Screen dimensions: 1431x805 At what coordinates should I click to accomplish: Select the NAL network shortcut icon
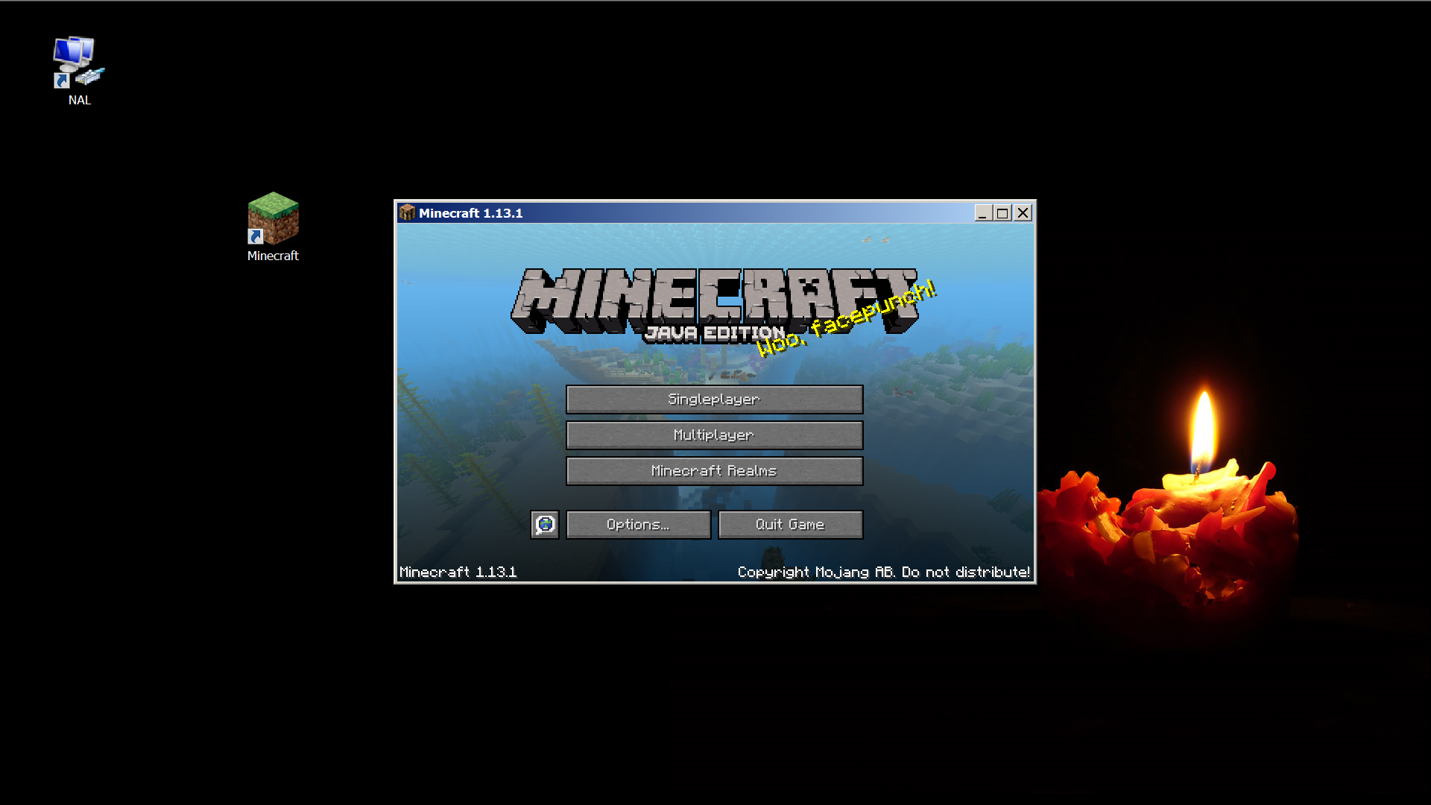pyautogui.click(x=78, y=63)
